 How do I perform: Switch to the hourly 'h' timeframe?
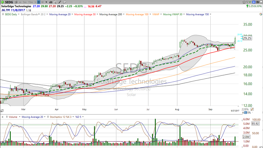(x=35, y=2)
